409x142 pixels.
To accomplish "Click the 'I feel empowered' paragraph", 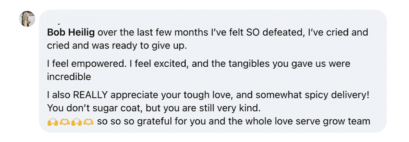I will click(x=198, y=70).
